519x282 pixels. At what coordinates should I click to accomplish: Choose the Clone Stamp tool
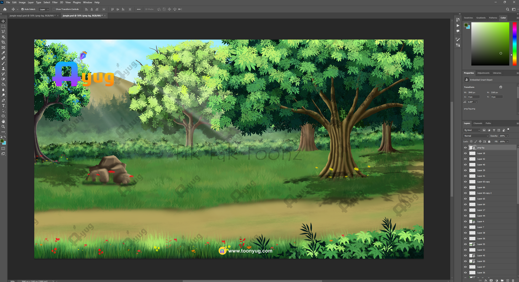(x=3, y=69)
